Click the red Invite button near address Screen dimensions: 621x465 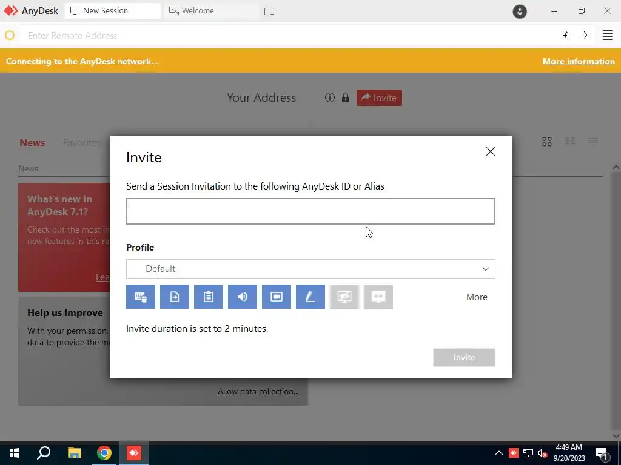coord(379,97)
